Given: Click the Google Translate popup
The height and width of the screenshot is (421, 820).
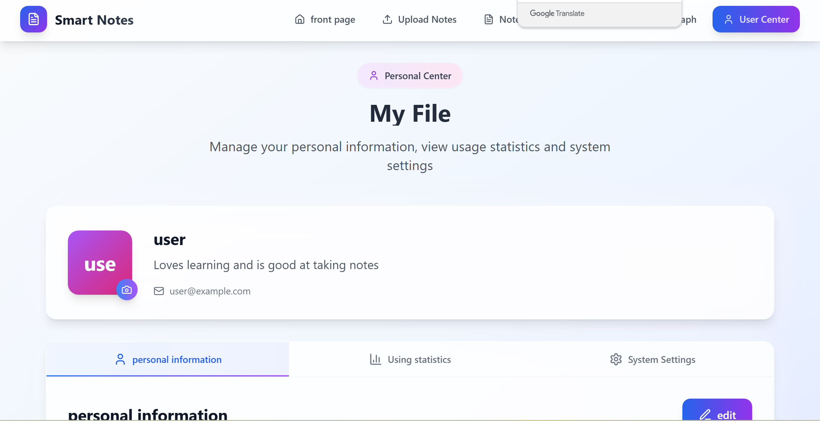Looking at the screenshot, I should click(x=599, y=14).
